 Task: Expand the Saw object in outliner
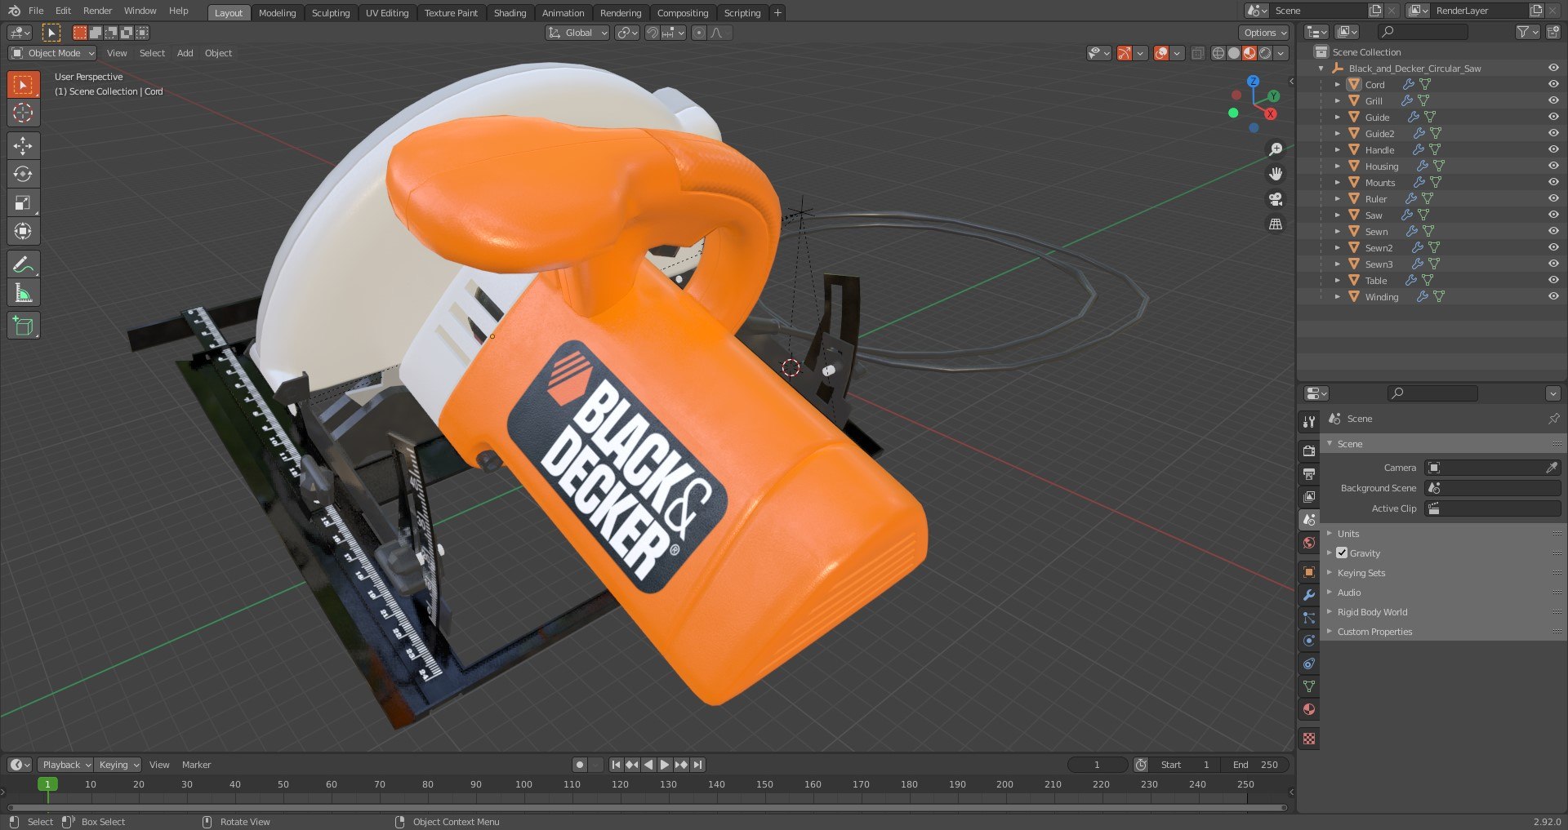[1337, 215]
